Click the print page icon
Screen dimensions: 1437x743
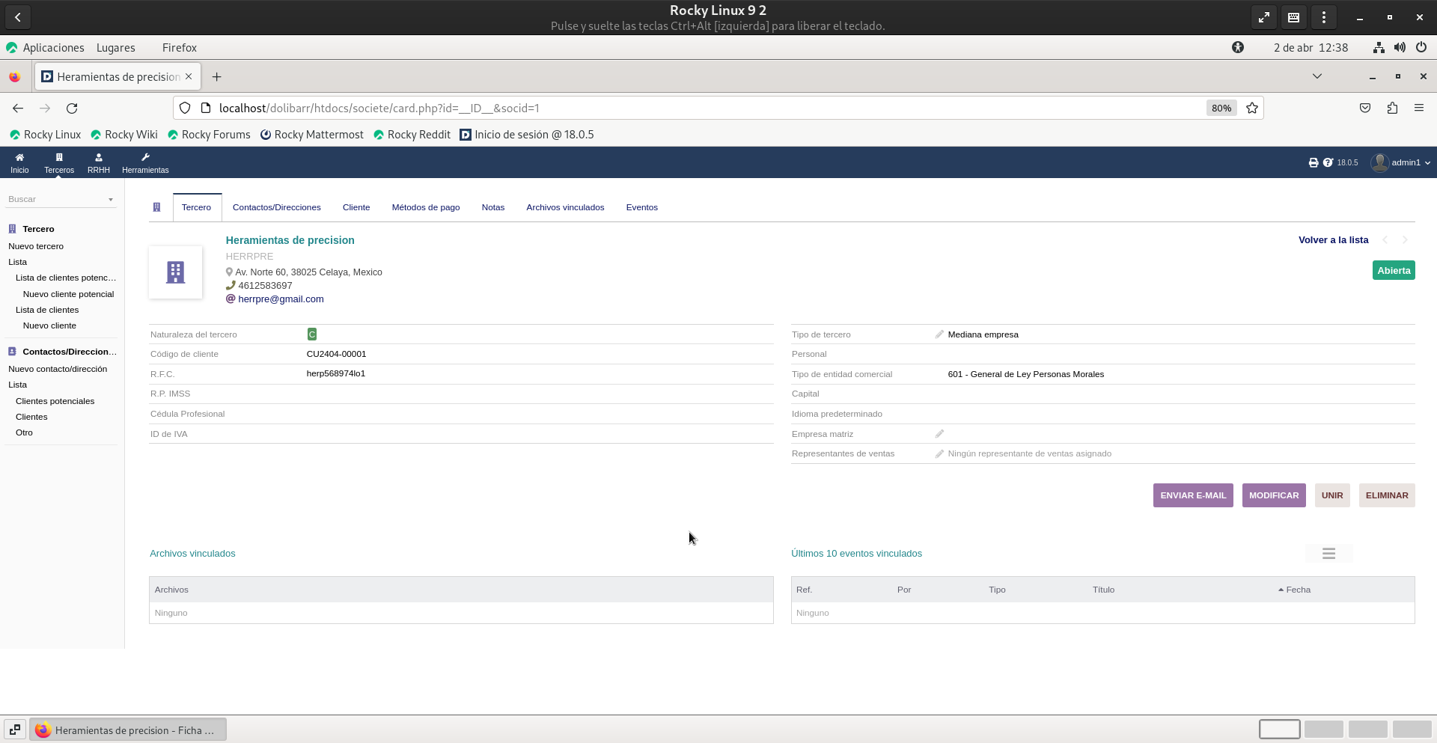(x=1313, y=162)
